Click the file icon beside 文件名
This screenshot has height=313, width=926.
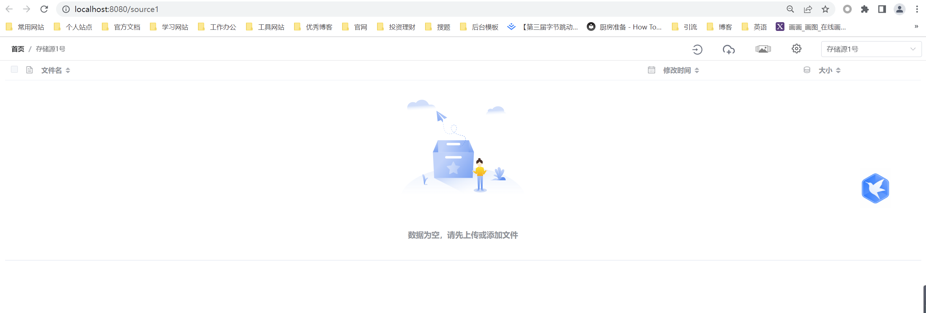pos(29,70)
